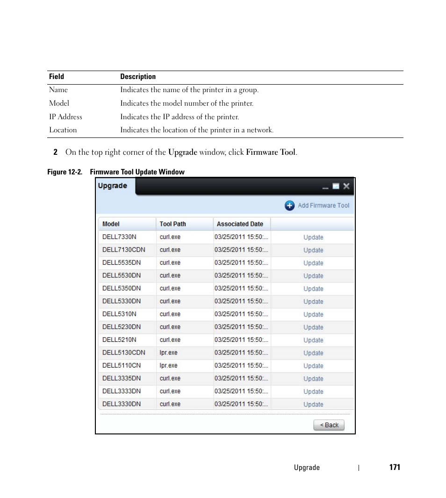Sort by Tool Path column header

pyautogui.click(x=185, y=224)
